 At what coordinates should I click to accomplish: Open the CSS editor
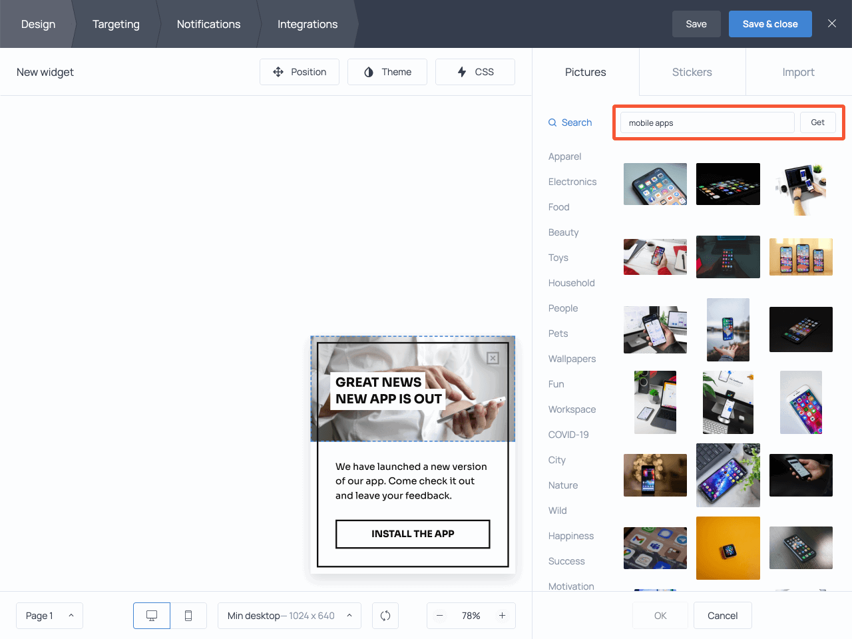(x=475, y=71)
